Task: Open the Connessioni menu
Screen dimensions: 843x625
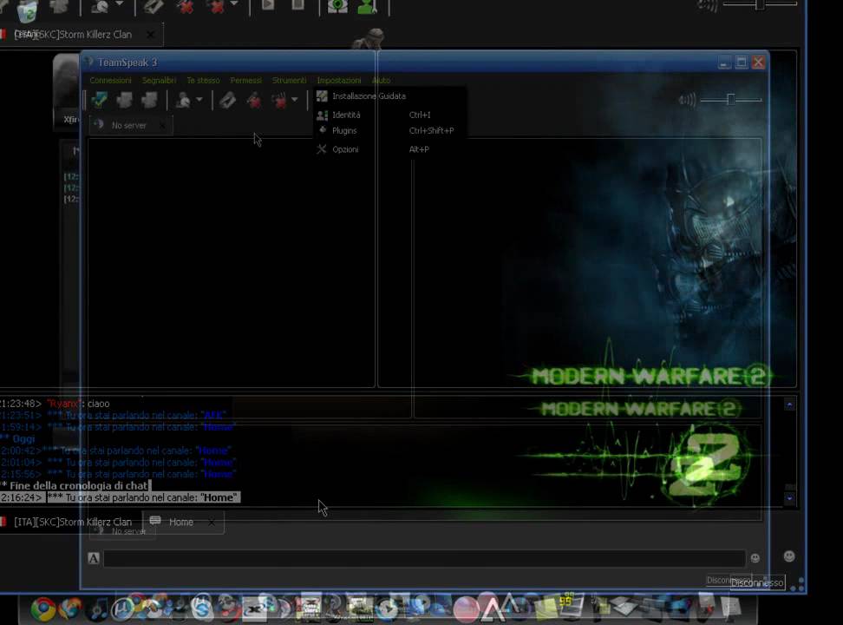Action: pos(110,80)
